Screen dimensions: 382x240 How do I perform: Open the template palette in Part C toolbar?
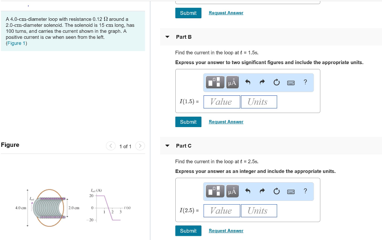tap(215, 191)
